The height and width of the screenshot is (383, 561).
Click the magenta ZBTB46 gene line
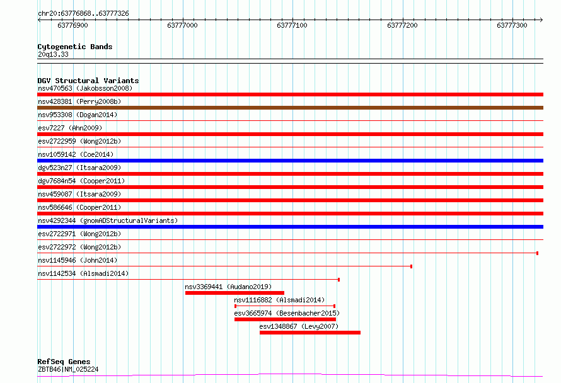[x=290, y=375]
